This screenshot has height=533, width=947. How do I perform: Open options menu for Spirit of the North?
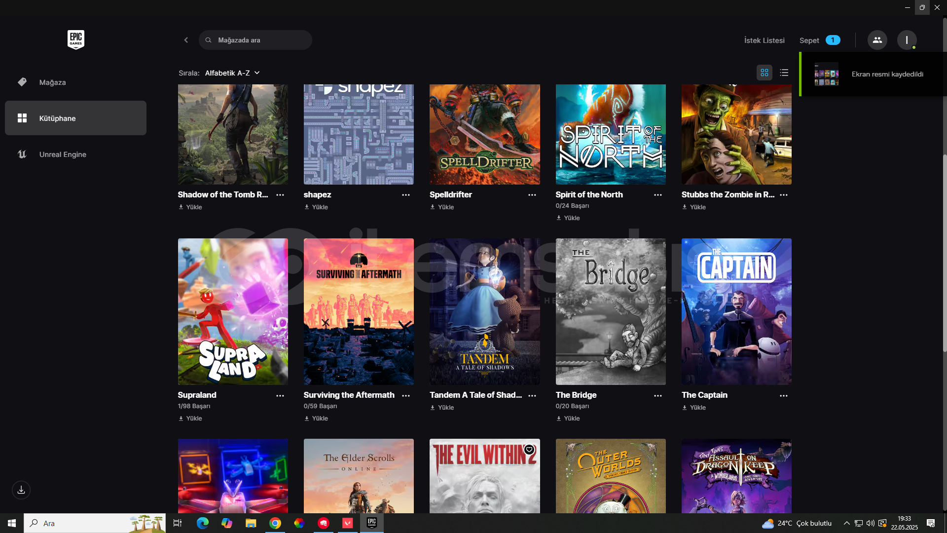pyautogui.click(x=658, y=195)
